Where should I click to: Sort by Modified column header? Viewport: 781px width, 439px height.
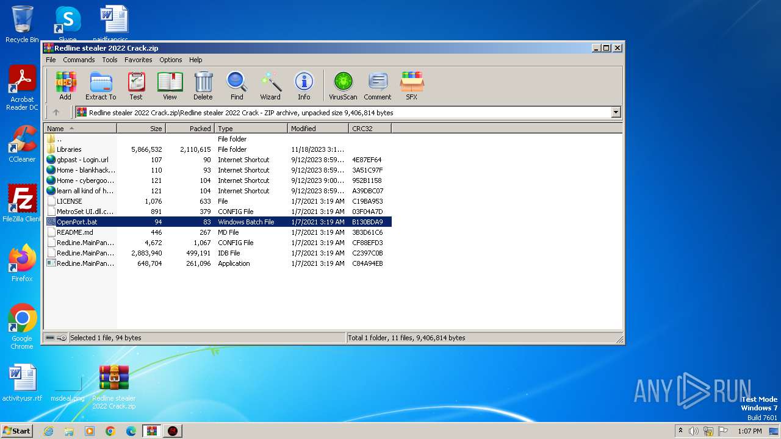(318, 128)
